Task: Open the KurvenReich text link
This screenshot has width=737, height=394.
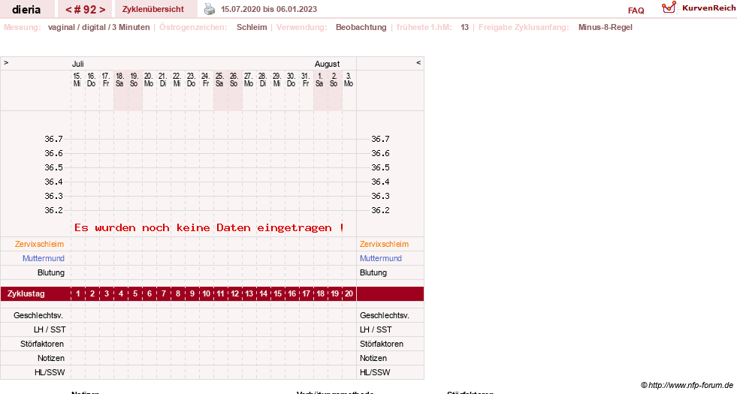Action: coord(708,8)
